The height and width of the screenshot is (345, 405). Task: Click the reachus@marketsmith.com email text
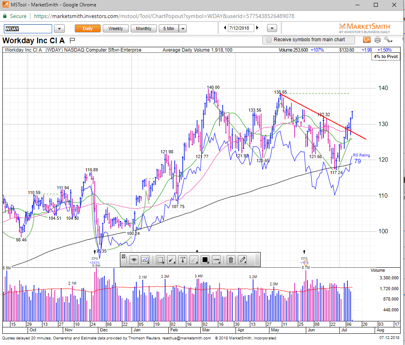click(186, 338)
